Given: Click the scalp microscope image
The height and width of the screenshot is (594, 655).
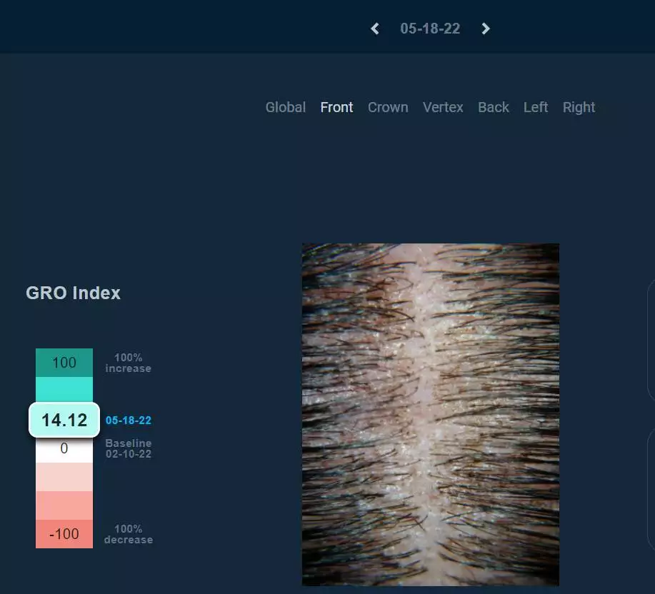Looking at the screenshot, I should pyautogui.click(x=431, y=415).
